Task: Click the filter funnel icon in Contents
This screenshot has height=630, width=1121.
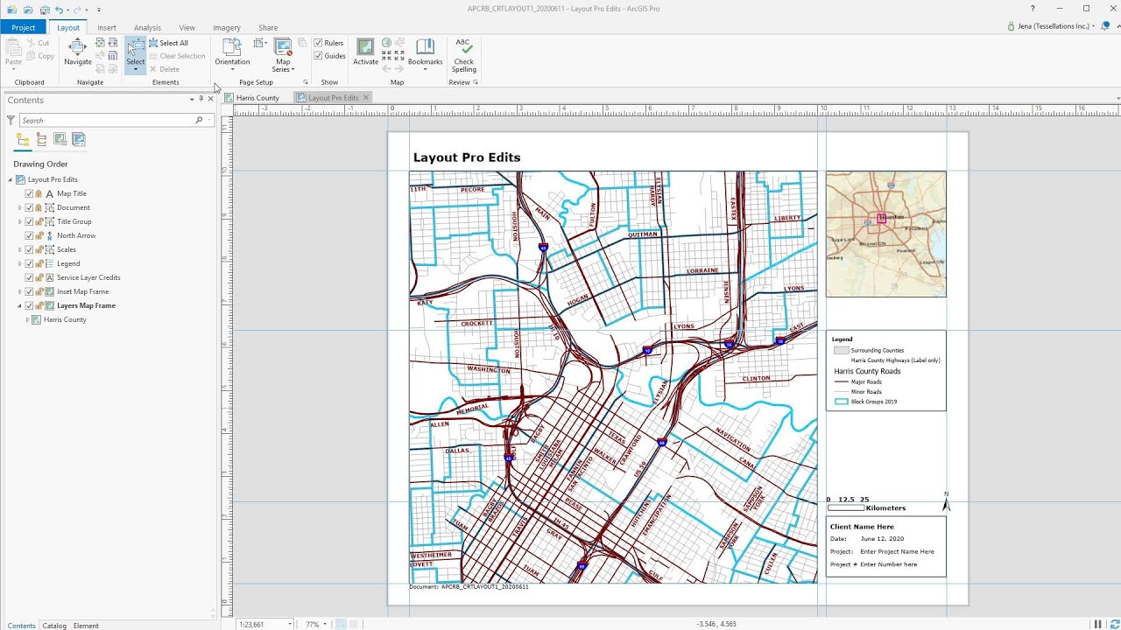Action: point(11,120)
